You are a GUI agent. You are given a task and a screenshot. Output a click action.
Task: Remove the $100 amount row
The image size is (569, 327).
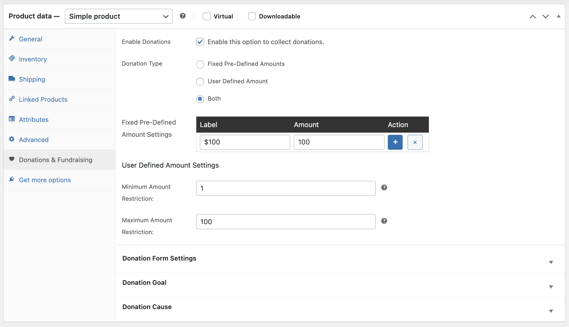415,142
